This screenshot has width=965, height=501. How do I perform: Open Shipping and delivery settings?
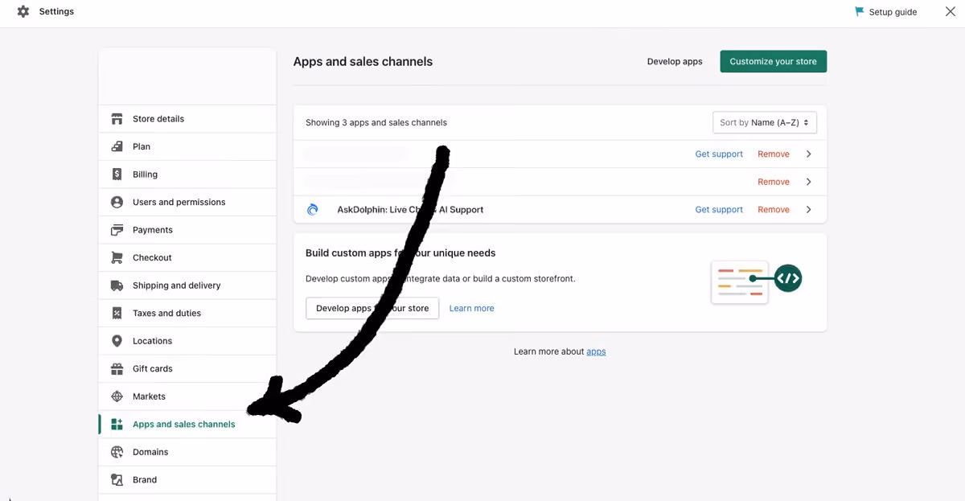tap(187, 285)
